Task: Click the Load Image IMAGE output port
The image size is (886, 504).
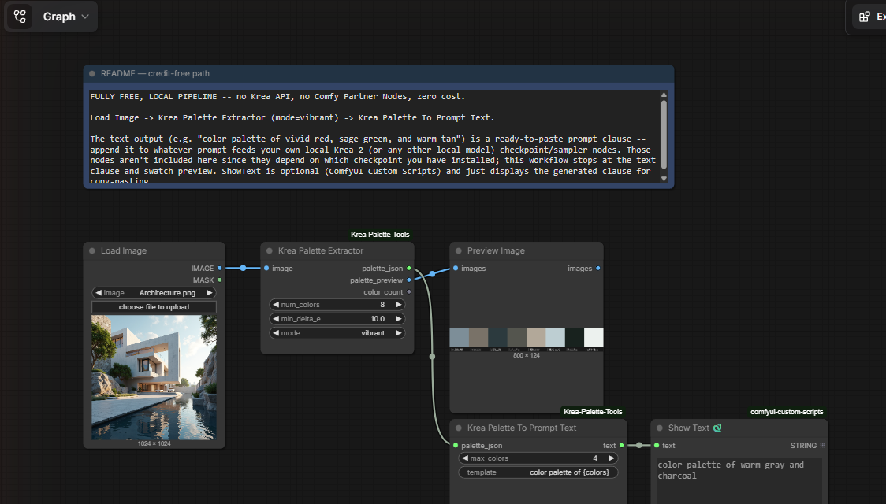Action: (x=220, y=268)
